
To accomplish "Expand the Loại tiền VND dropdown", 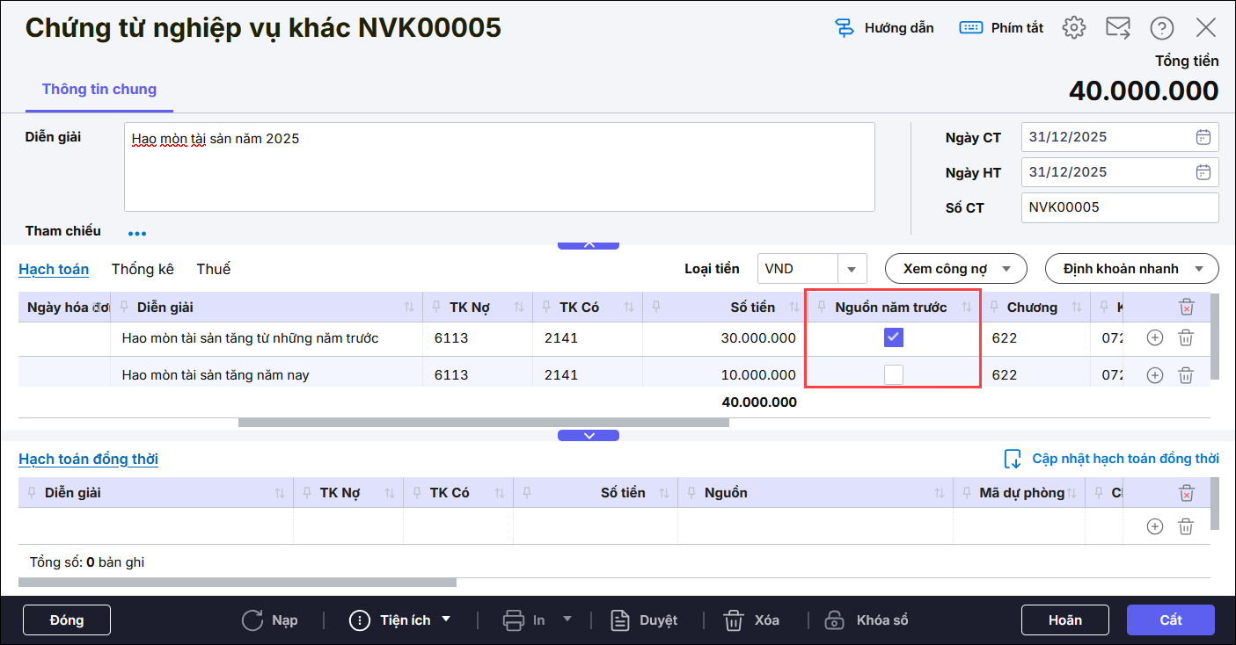I will click(x=851, y=269).
